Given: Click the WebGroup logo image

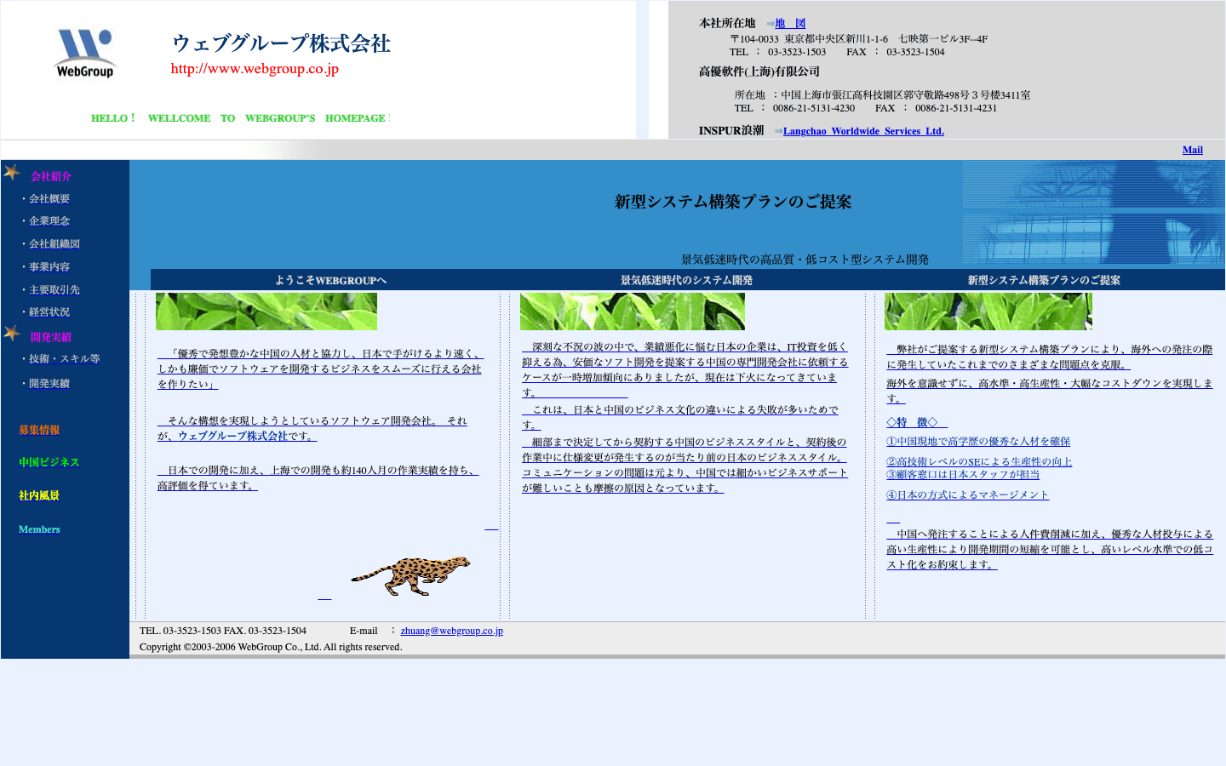Looking at the screenshot, I should coord(84,53).
